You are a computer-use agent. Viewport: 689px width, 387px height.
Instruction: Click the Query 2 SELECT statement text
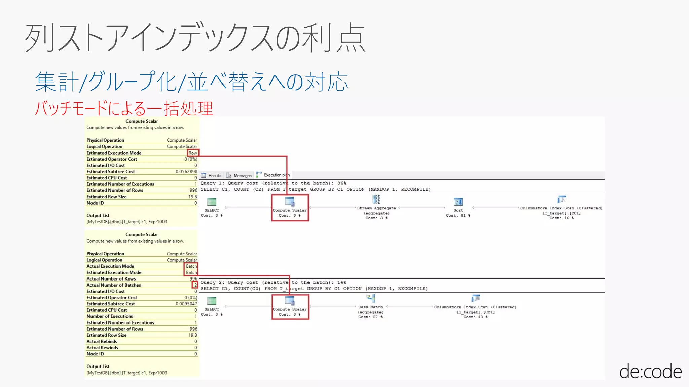pyautogui.click(x=314, y=289)
